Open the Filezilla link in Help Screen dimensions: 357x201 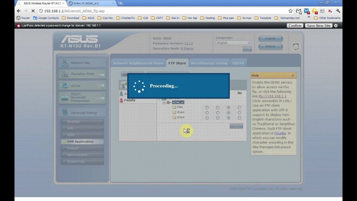tap(280, 133)
